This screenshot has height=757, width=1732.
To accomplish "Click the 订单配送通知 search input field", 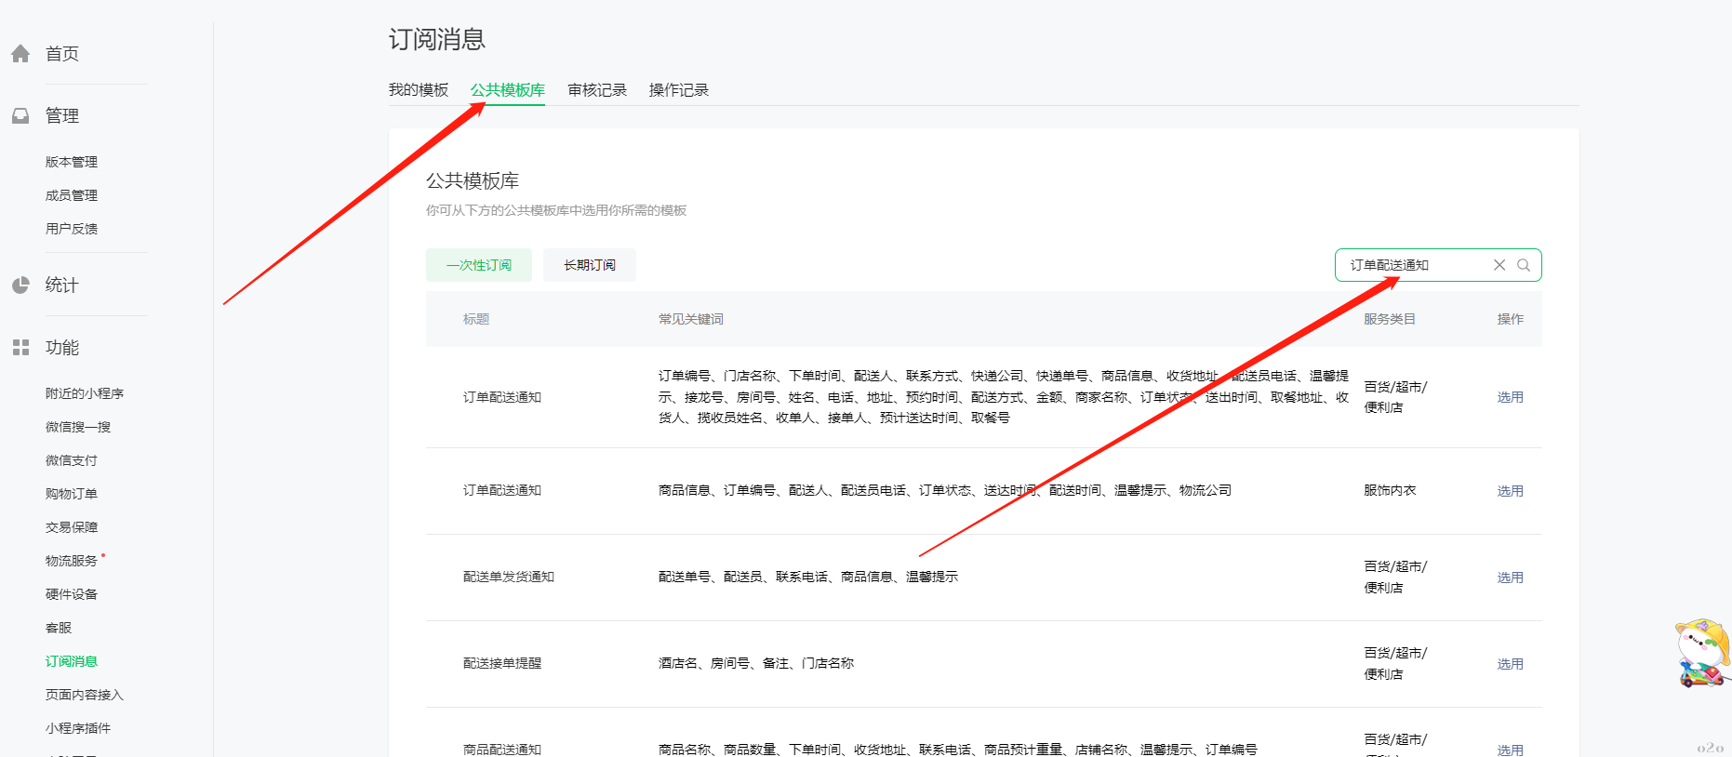I will [x=1414, y=265].
